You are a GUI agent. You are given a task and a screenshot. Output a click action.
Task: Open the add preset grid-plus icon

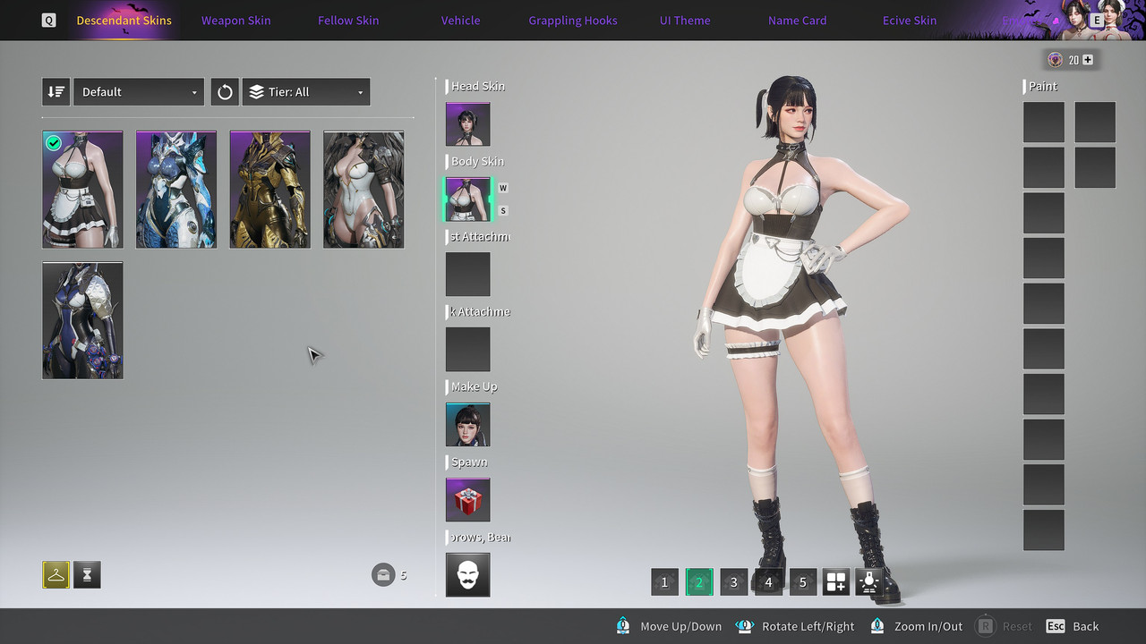[836, 582]
